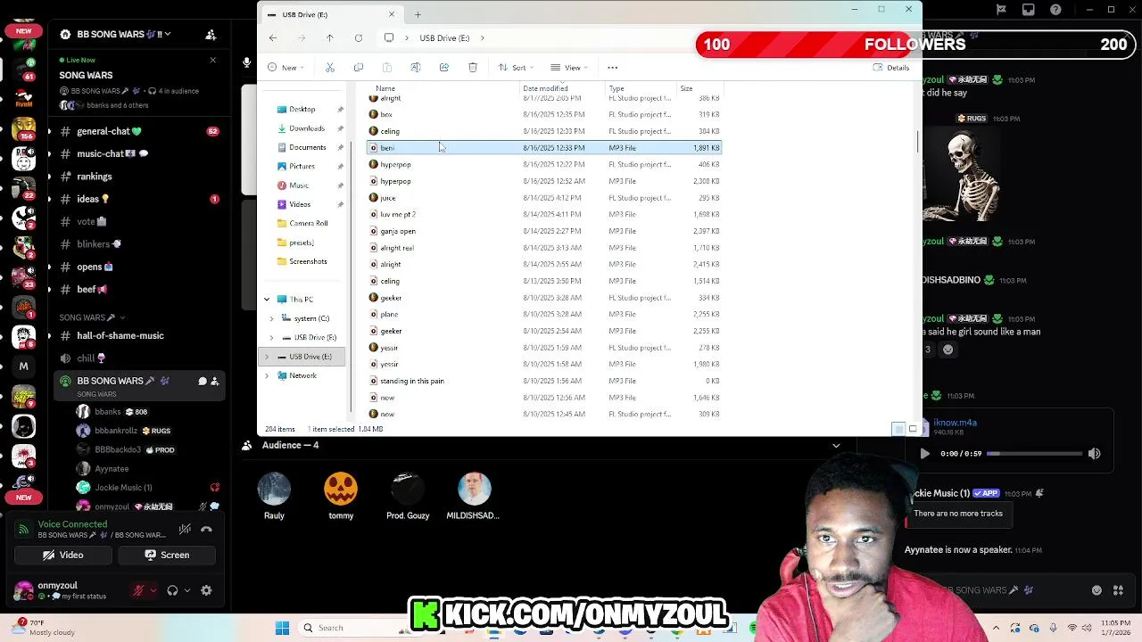Close the Live Now SONG WARS banner
Viewport: 1142px width, 642px height.
pyautogui.click(x=212, y=60)
